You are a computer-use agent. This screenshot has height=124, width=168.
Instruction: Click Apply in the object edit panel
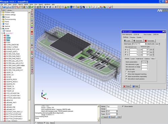pyautogui.click(x=104, y=117)
